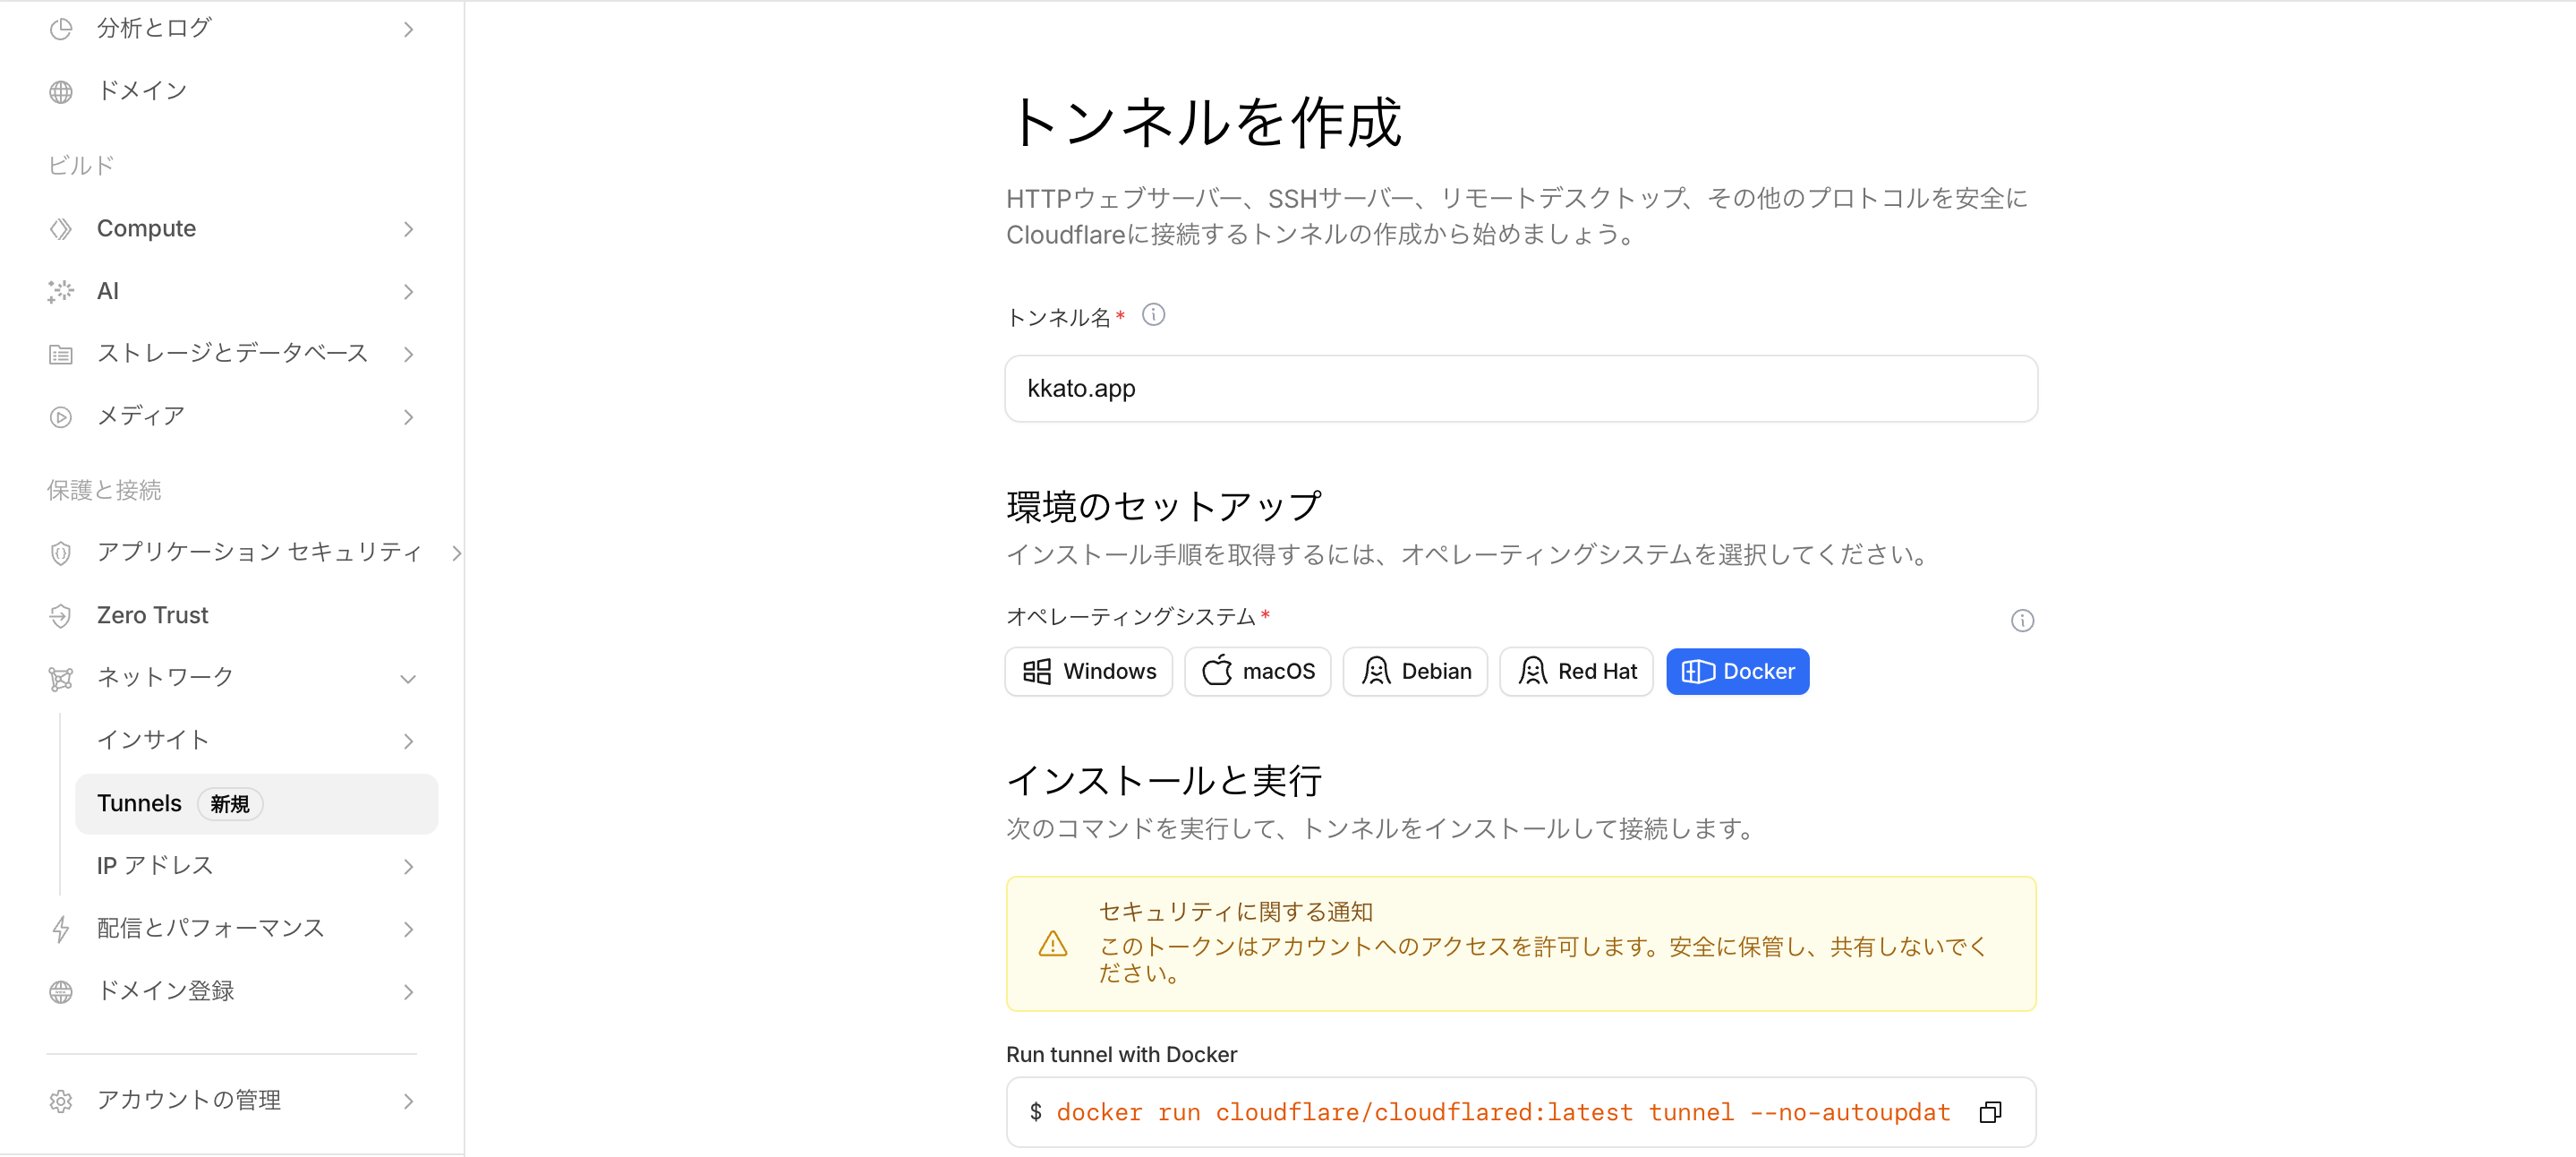Click the トンネル名 text field

click(x=1520, y=389)
